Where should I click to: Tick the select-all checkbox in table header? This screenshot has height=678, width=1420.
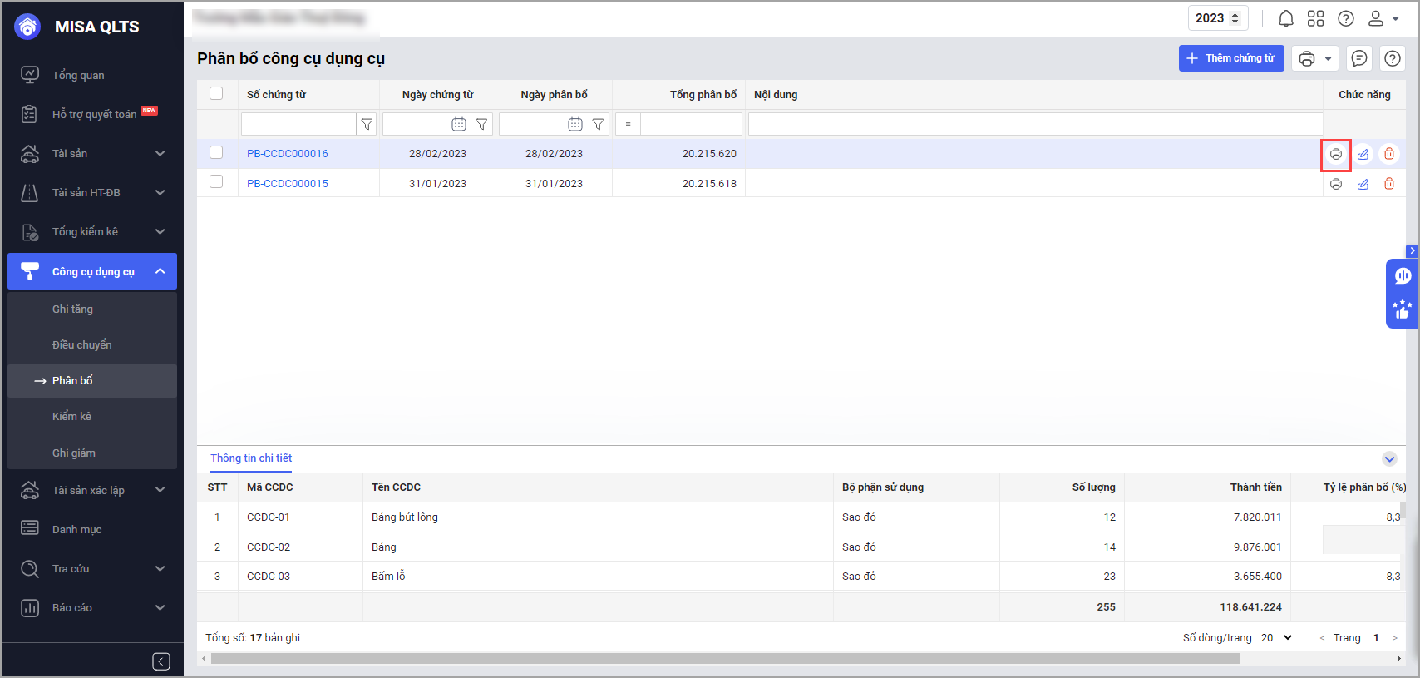pos(216,93)
